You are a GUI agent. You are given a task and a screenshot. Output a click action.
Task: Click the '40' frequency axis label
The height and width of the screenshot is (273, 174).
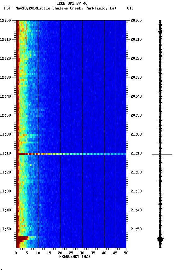(x=104, y=253)
